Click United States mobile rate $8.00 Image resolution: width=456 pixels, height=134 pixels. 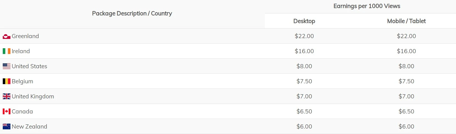click(406, 66)
